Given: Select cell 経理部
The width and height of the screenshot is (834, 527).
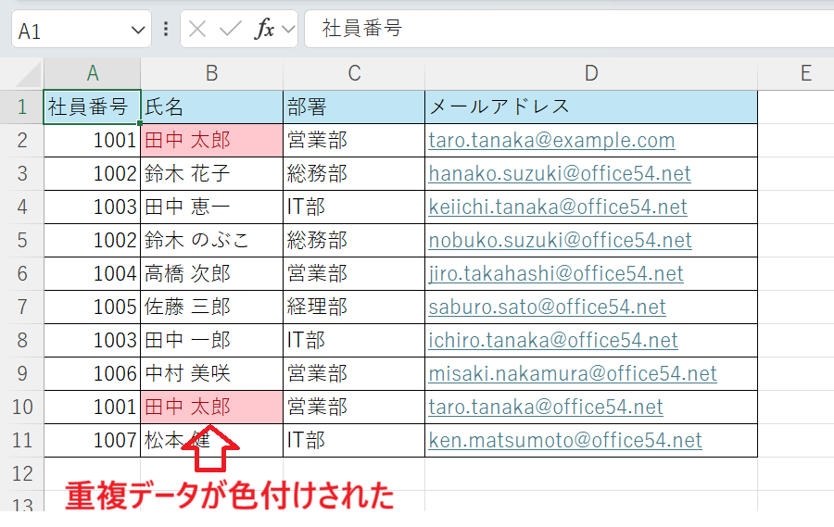Looking at the screenshot, I should (x=354, y=307).
